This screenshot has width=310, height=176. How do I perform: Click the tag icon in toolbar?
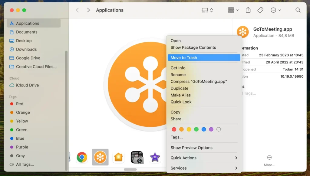[260, 10]
